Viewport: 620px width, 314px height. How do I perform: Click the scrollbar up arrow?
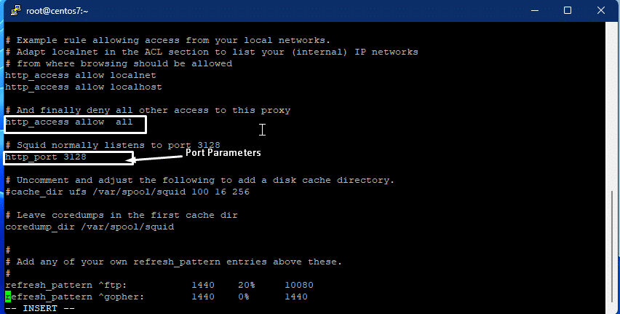(x=612, y=27)
